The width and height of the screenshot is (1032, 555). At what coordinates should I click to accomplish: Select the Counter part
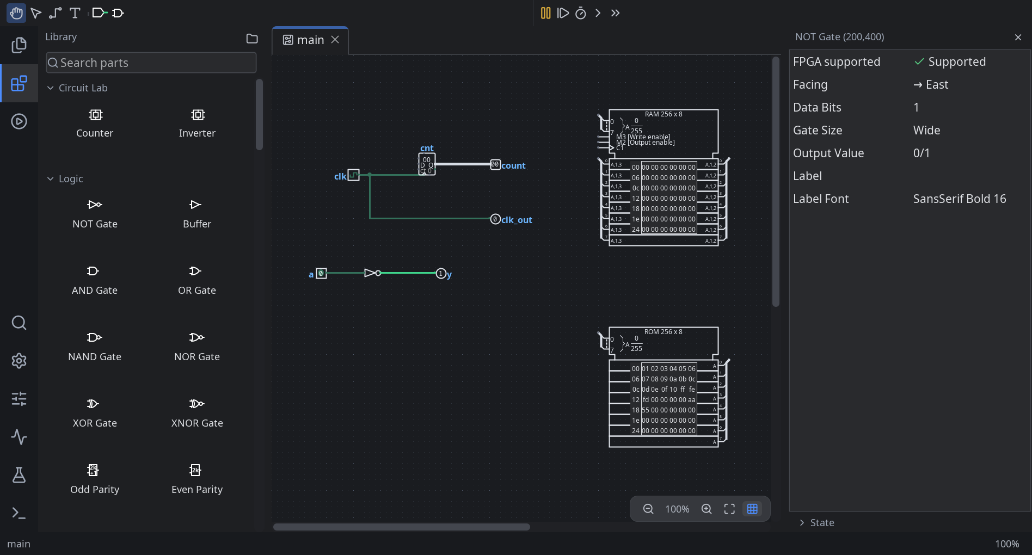pyautogui.click(x=95, y=124)
